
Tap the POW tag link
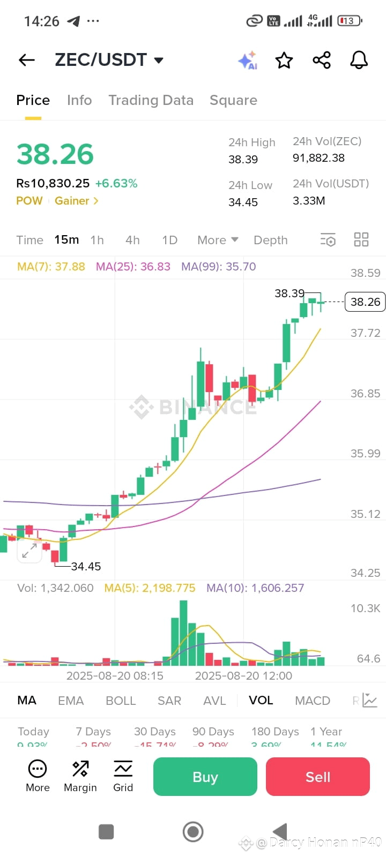[29, 201]
